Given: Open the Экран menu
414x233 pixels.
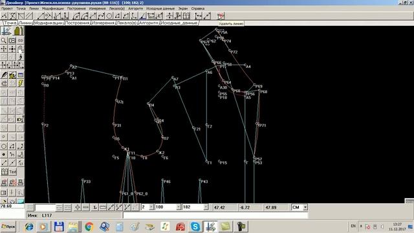Looking at the screenshot, I should click(182, 8).
